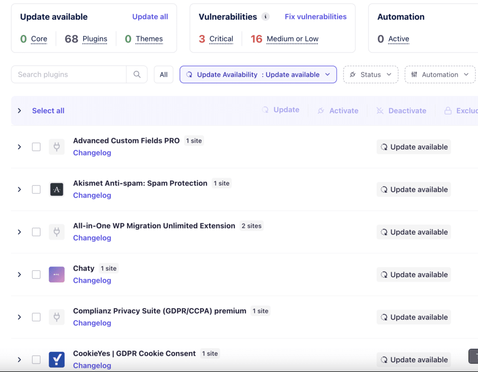Click the 1 site tag beside Chaty
Screen dimensions: 478x372
108,268
